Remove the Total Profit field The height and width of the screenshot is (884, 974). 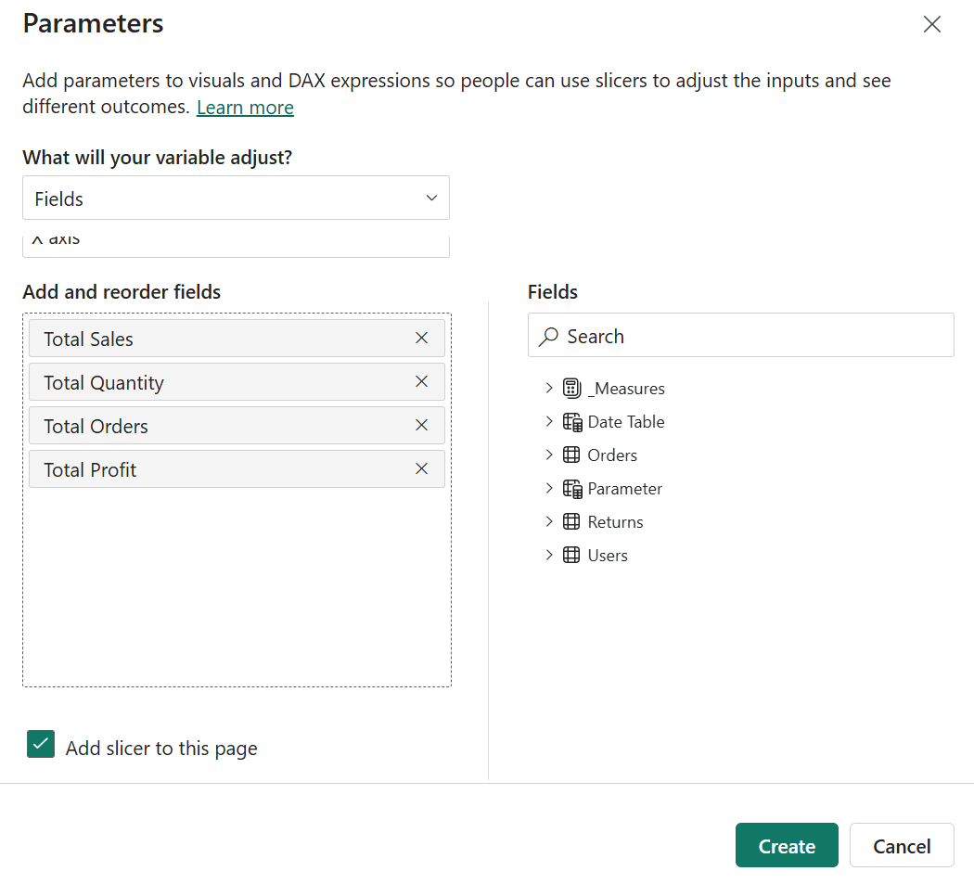[421, 469]
